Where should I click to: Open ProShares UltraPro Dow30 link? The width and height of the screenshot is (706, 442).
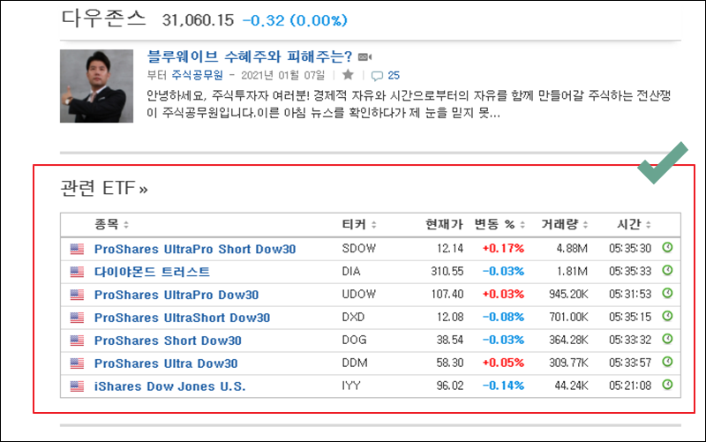click(176, 295)
